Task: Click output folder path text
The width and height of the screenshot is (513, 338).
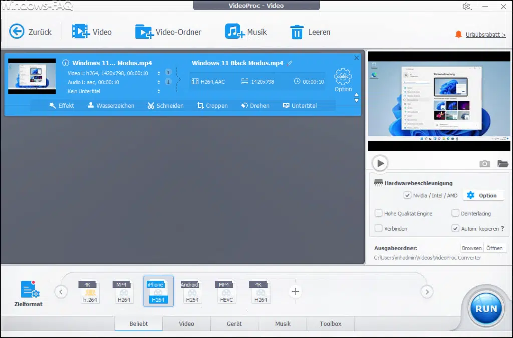Action: coord(427,257)
